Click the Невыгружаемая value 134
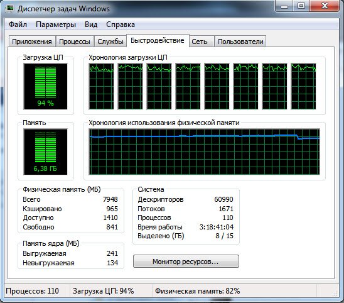The height and width of the screenshot is (303, 344). (112, 263)
